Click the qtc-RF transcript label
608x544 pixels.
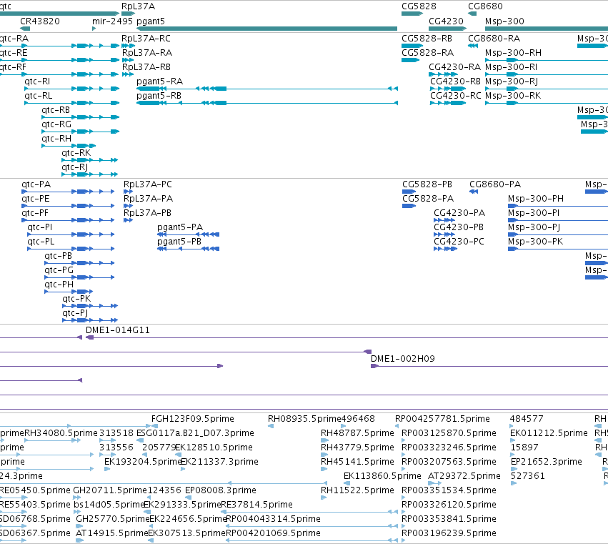pos(13,67)
